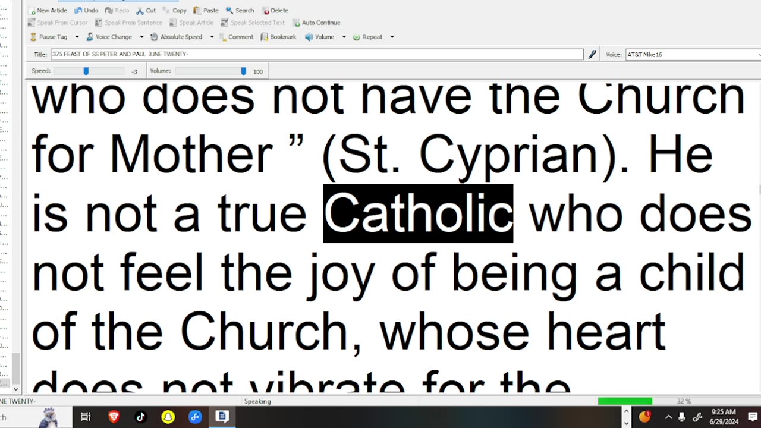Click the microphone tray icon
The width and height of the screenshot is (761, 428).
[x=682, y=417]
